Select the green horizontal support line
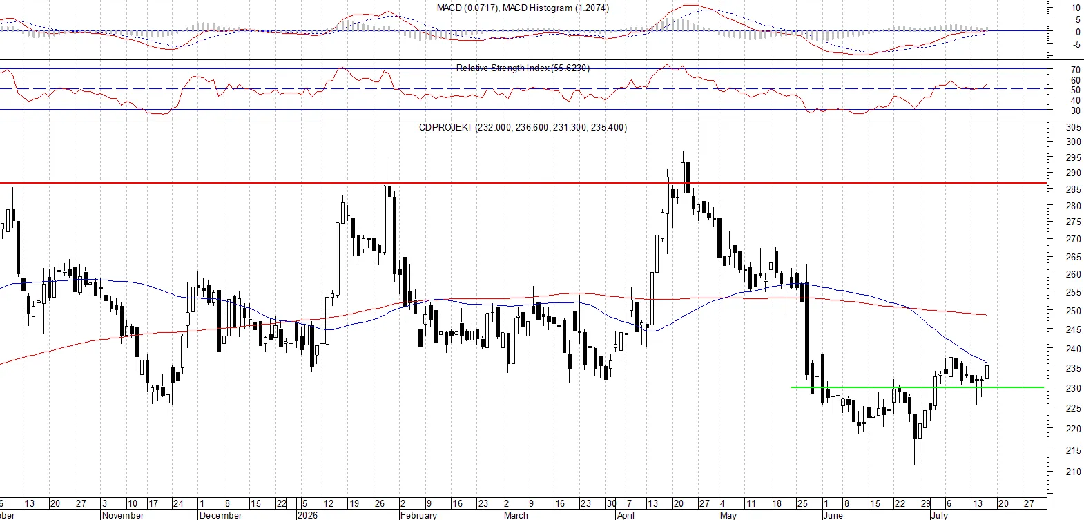 (917, 387)
